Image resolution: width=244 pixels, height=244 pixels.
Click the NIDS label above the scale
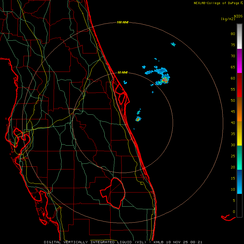pyautogui.click(x=238, y=16)
